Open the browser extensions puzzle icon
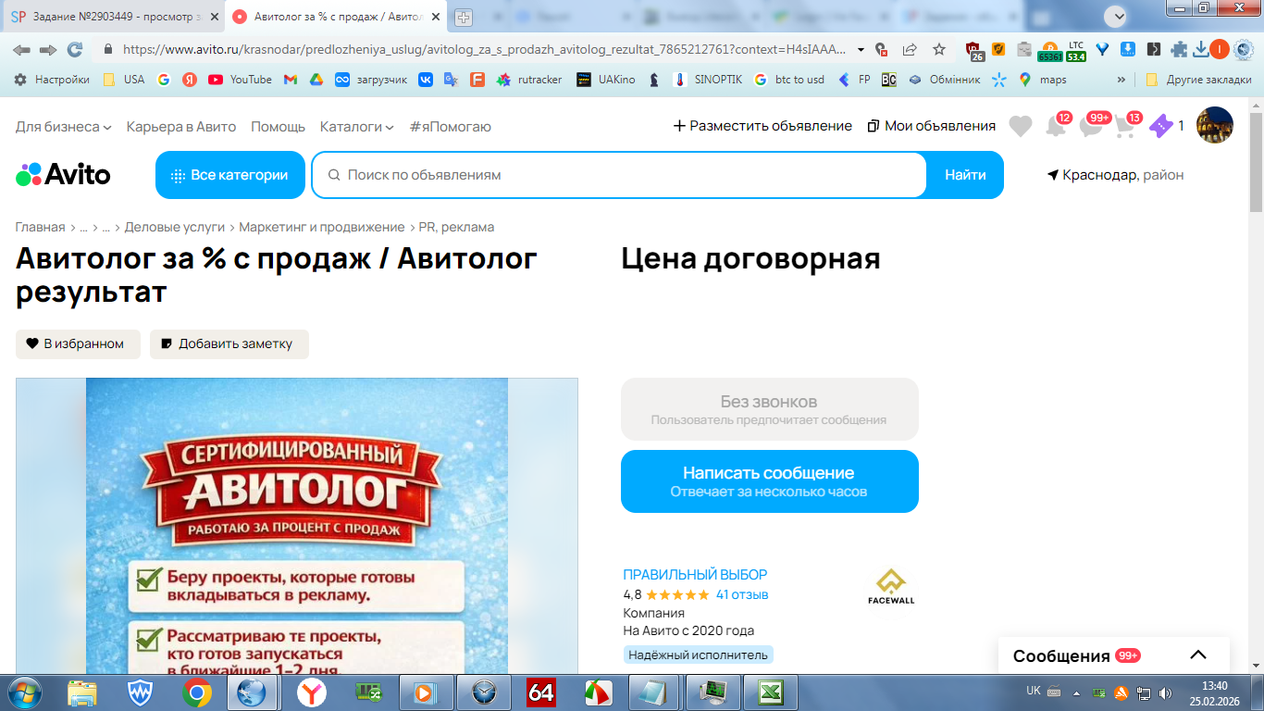This screenshot has height=711, width=1264. click(1179, 49)
